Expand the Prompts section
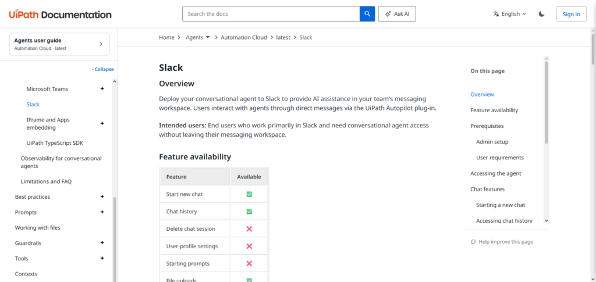This screenshot has width=596, height=282. coord(102,212)
